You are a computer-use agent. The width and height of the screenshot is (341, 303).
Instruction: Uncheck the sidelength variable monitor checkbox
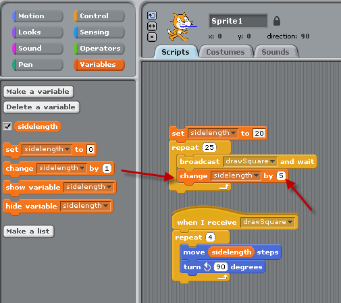tap(7, 126)
